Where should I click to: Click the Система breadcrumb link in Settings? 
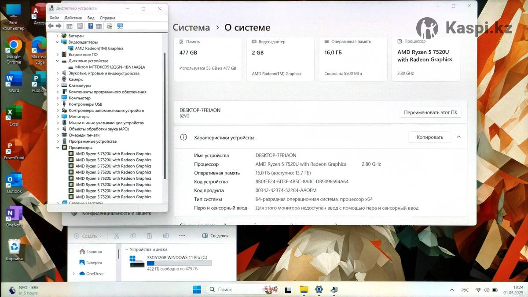point(191,27)
